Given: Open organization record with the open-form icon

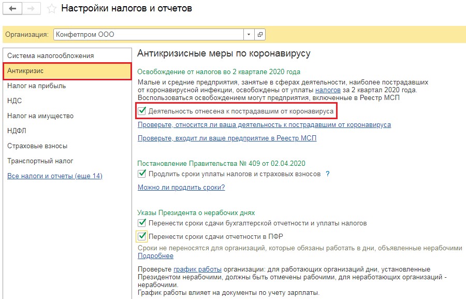Looking at the screenshot, I should (260, 35).
